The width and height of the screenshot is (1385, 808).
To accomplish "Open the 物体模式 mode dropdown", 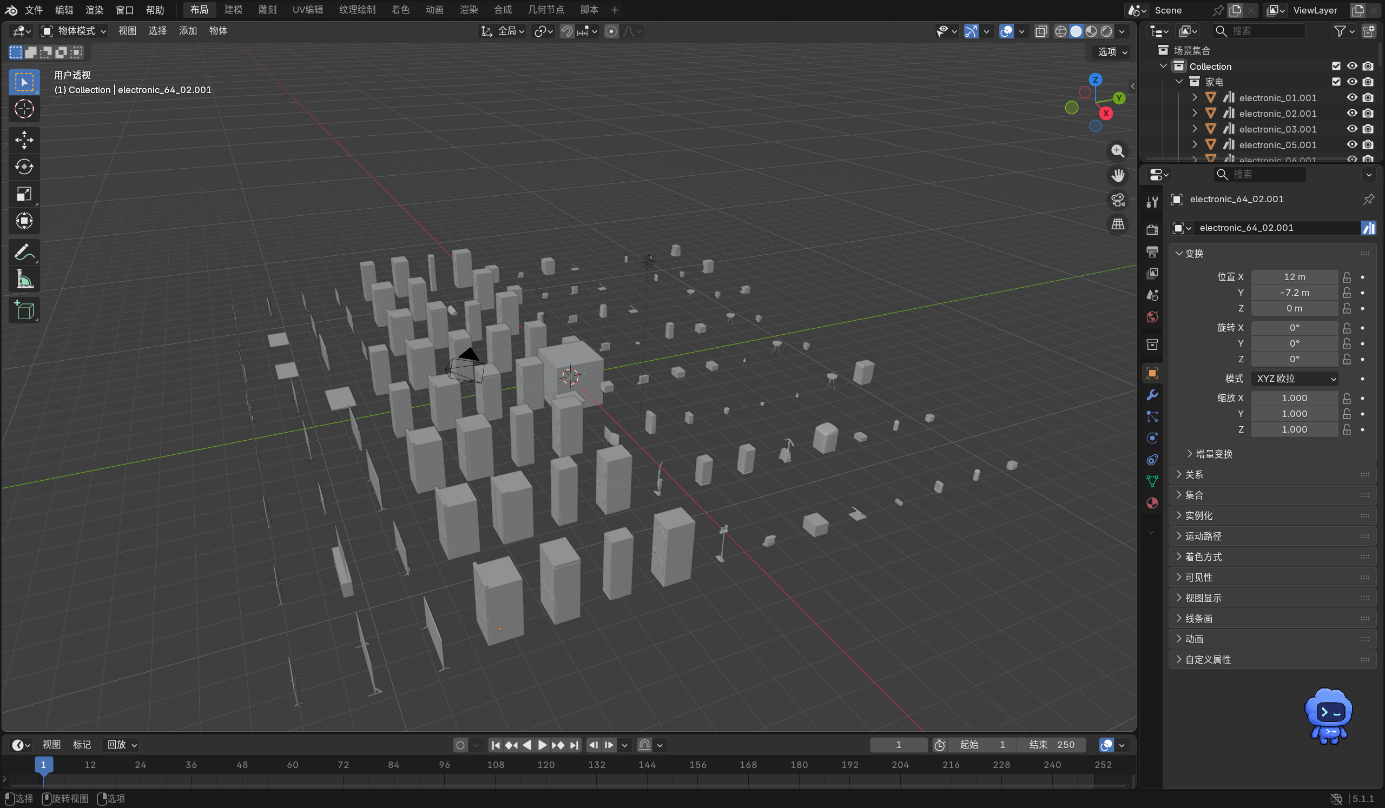I will coord(75,31).
